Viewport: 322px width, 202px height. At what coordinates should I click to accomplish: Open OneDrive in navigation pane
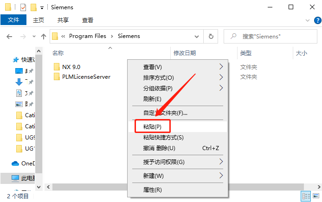[x=23, y=164]
